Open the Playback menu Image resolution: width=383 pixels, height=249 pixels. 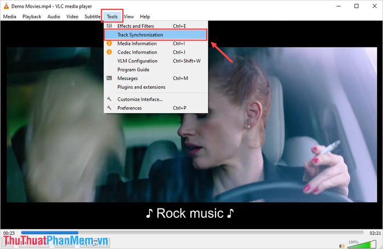(x=32, y=16)
